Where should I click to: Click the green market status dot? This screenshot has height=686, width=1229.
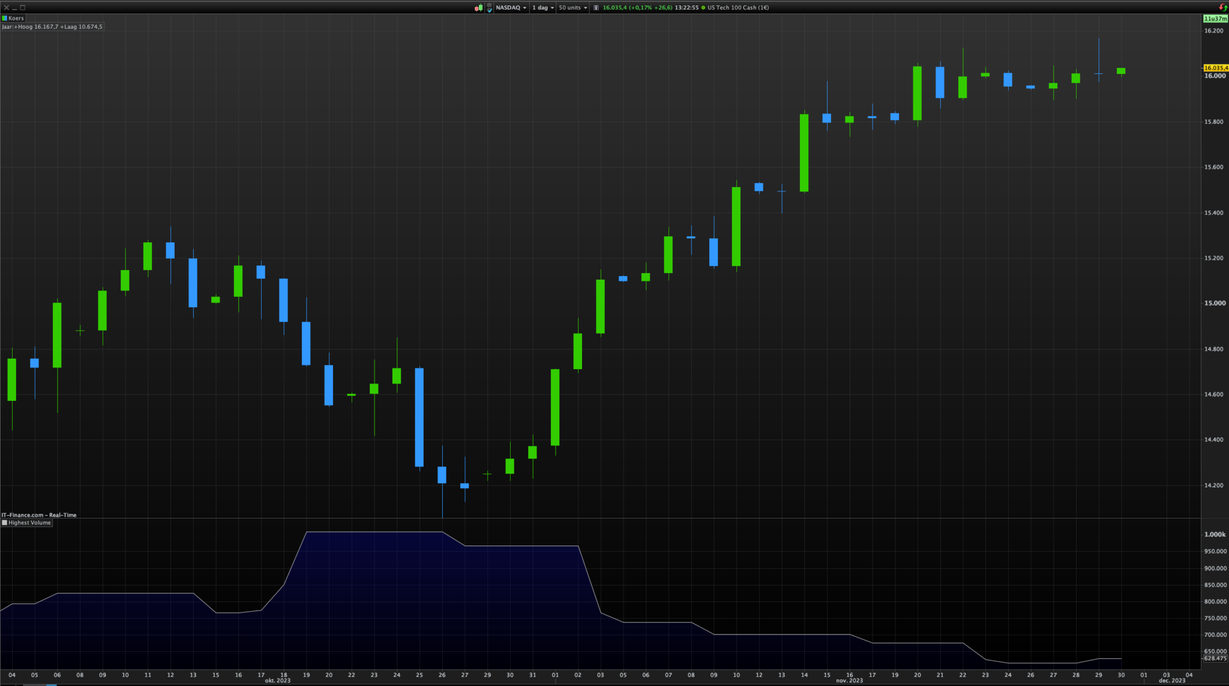703,8
